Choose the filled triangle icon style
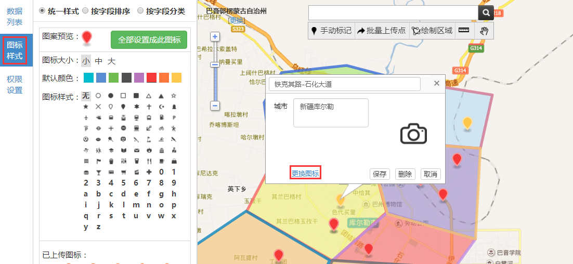Viewport: 573px width, 264px height. pos(161,96)
